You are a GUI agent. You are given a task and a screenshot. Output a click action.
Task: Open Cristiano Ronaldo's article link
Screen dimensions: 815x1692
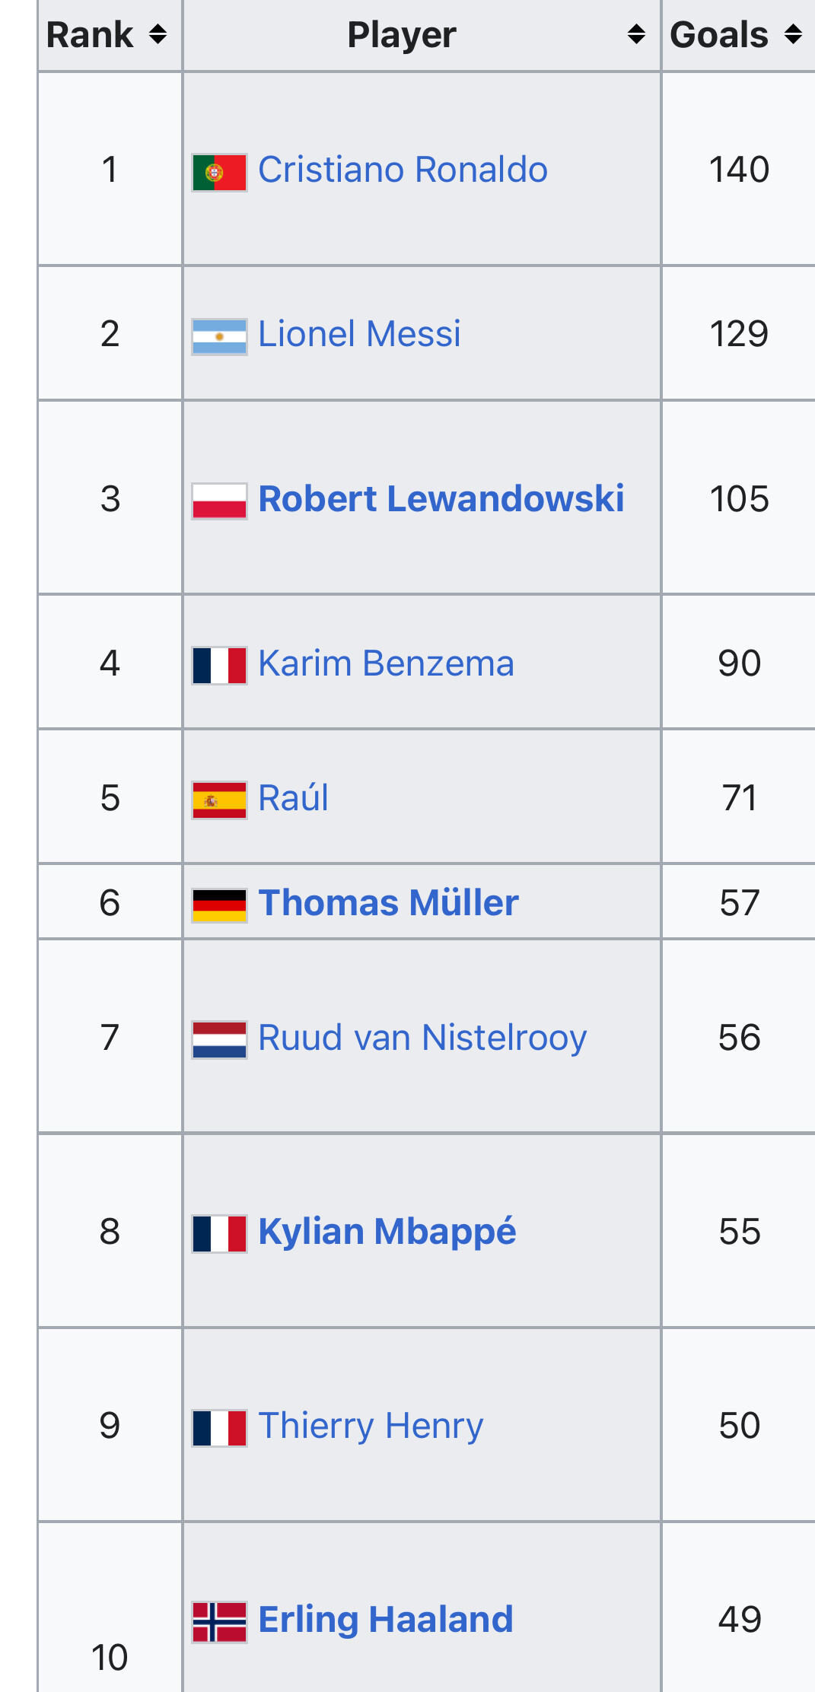coord(403,170)
